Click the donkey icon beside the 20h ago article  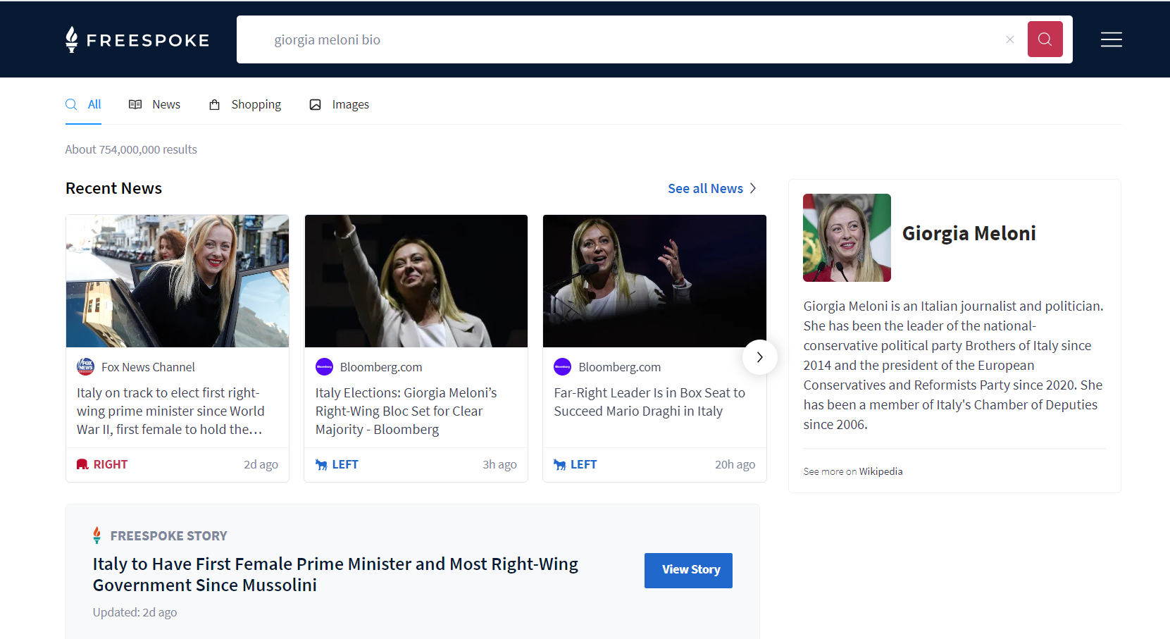[560, 464]
